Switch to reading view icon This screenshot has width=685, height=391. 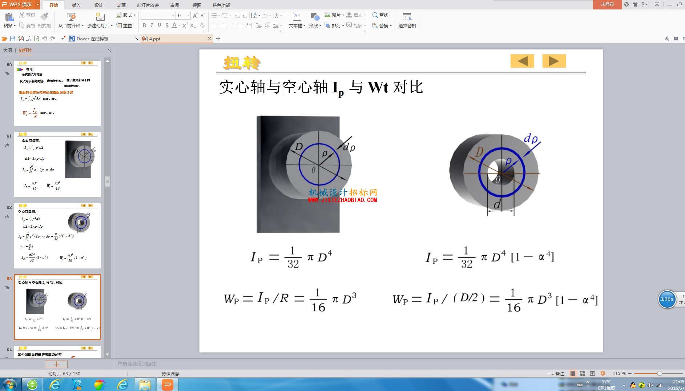click(x=592, y=374)
